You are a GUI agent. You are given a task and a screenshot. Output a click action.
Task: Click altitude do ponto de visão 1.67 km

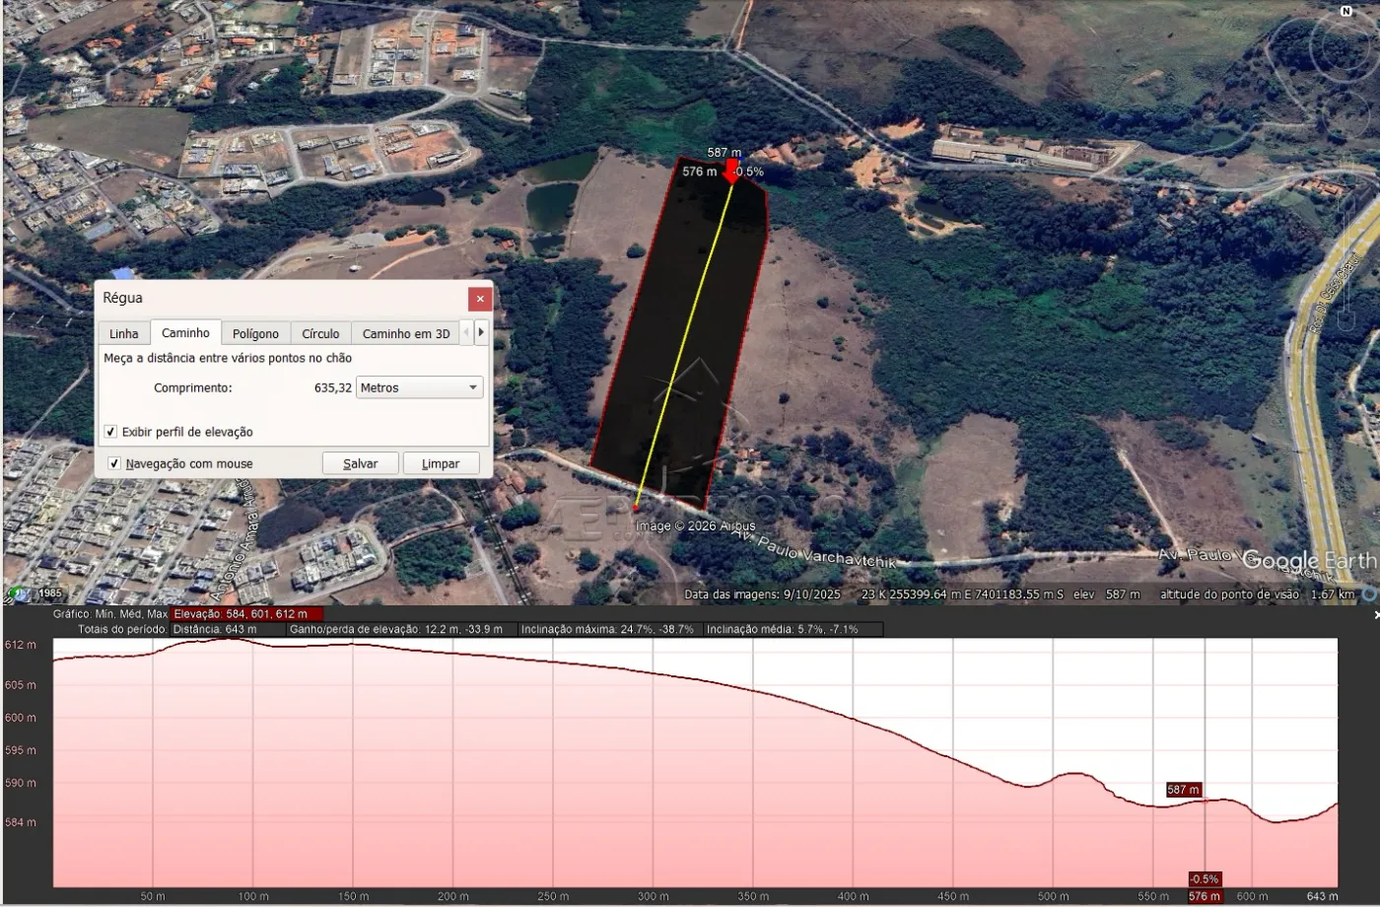click(1258, 594)
